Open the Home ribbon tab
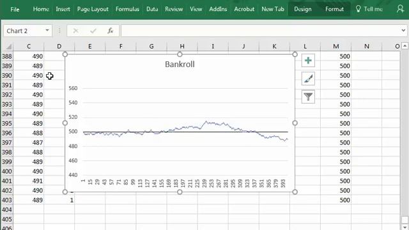The width and height of the screenshot is (409, 230). [41, 9]
